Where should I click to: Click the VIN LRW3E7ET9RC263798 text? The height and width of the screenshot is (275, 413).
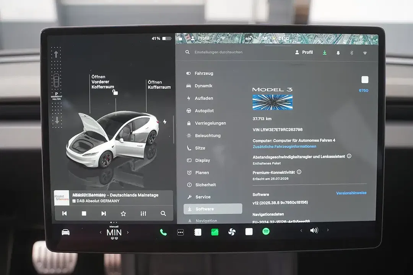point(277,130)
